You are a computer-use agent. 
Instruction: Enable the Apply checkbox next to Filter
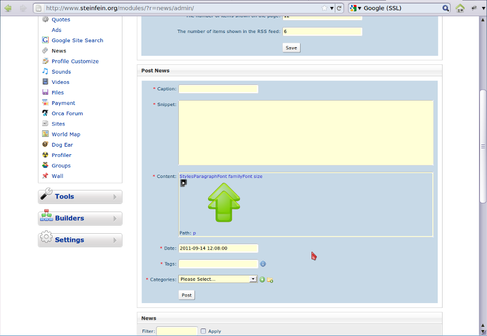click(204, 331)
